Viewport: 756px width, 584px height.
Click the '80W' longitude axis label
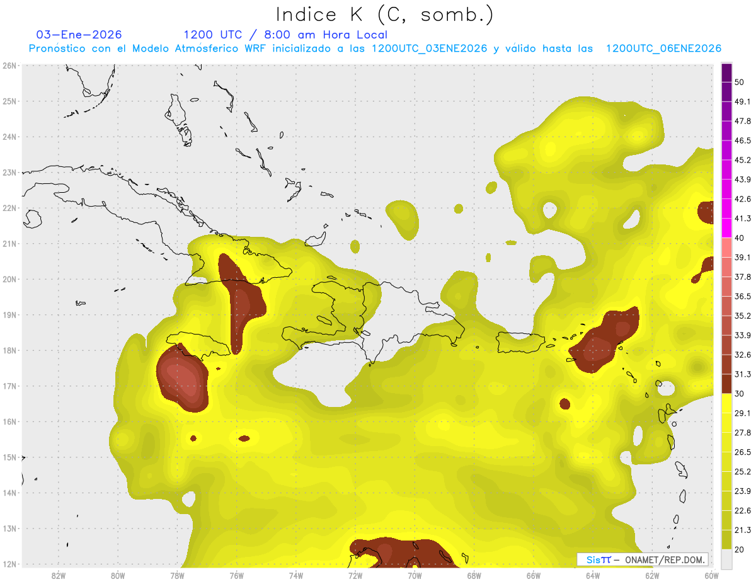coord(118,576)
